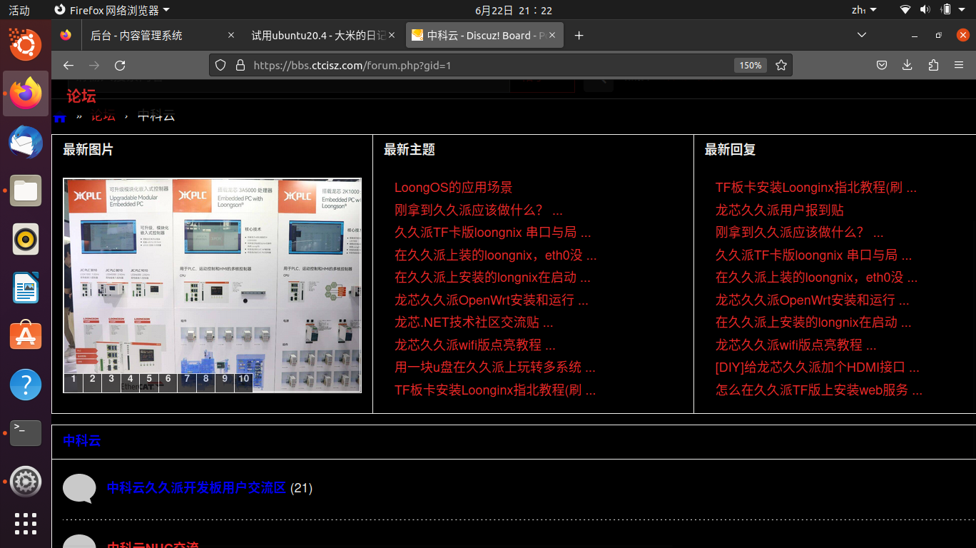Open 龙芯久久派OpenWrt安装和运行 in 最新回复
The image size is (976, 548).
(x=812, y=300)
